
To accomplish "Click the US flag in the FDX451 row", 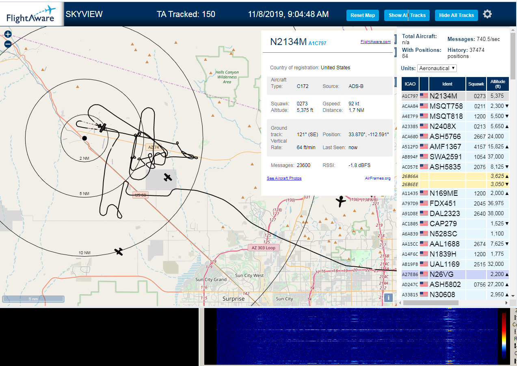I will [424, 203].
